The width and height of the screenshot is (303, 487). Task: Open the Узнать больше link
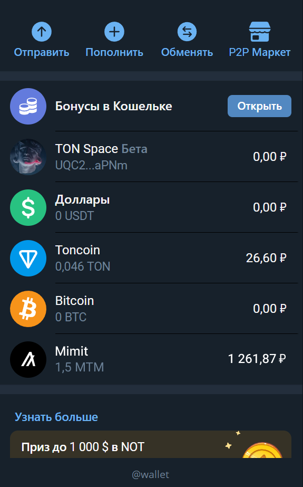pos(56,417)
